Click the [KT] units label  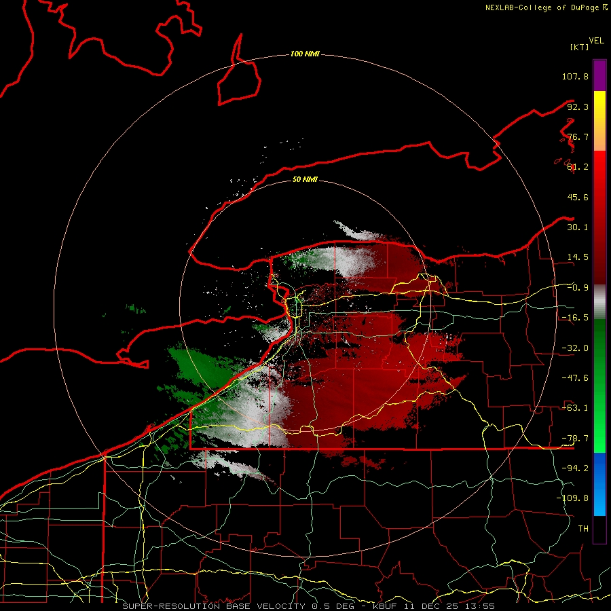pyautogui.click(x=580, y=47)
